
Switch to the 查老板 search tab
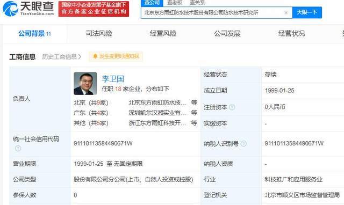pyautogui.click(x=174, y=3)
